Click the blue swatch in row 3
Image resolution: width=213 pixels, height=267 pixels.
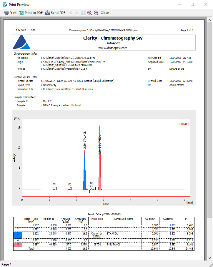coord(18,235)
